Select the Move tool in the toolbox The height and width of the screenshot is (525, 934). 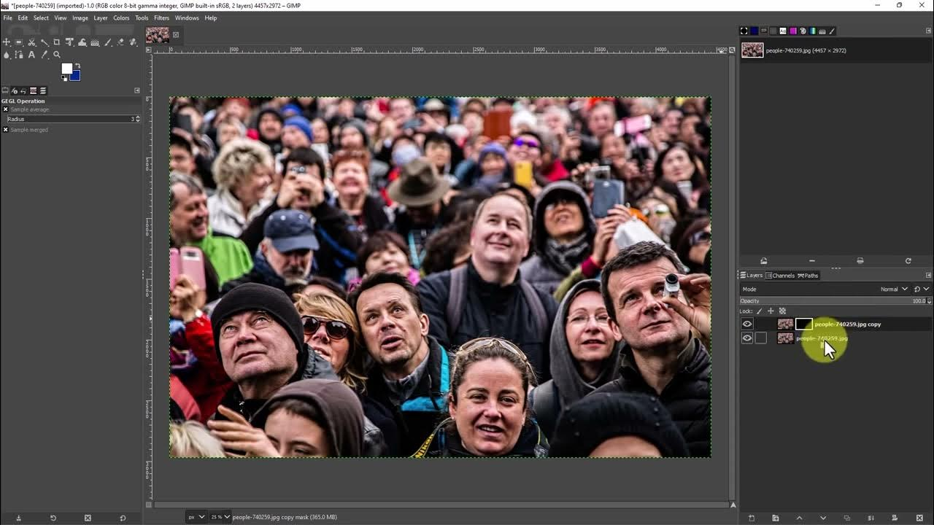pos(7,42)
